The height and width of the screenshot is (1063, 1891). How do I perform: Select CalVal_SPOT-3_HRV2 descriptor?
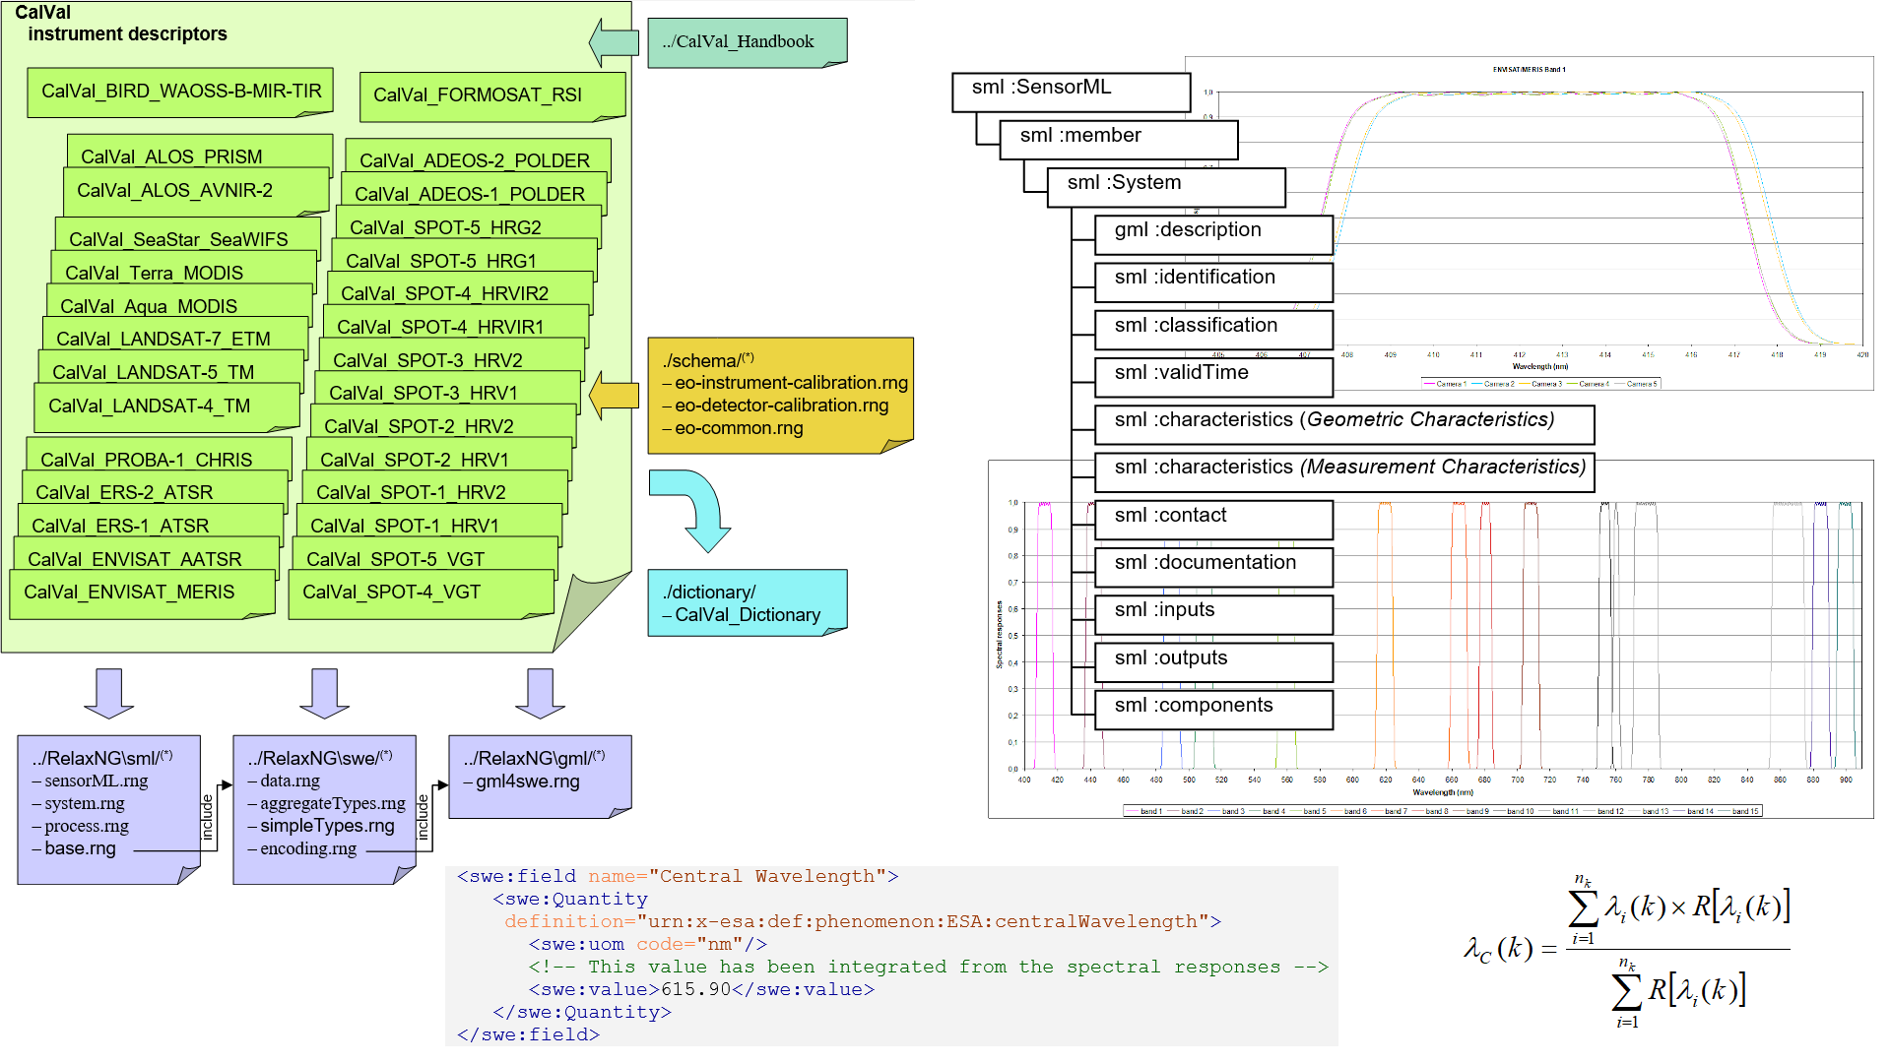(452, 358)
